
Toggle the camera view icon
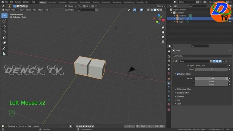163,37
